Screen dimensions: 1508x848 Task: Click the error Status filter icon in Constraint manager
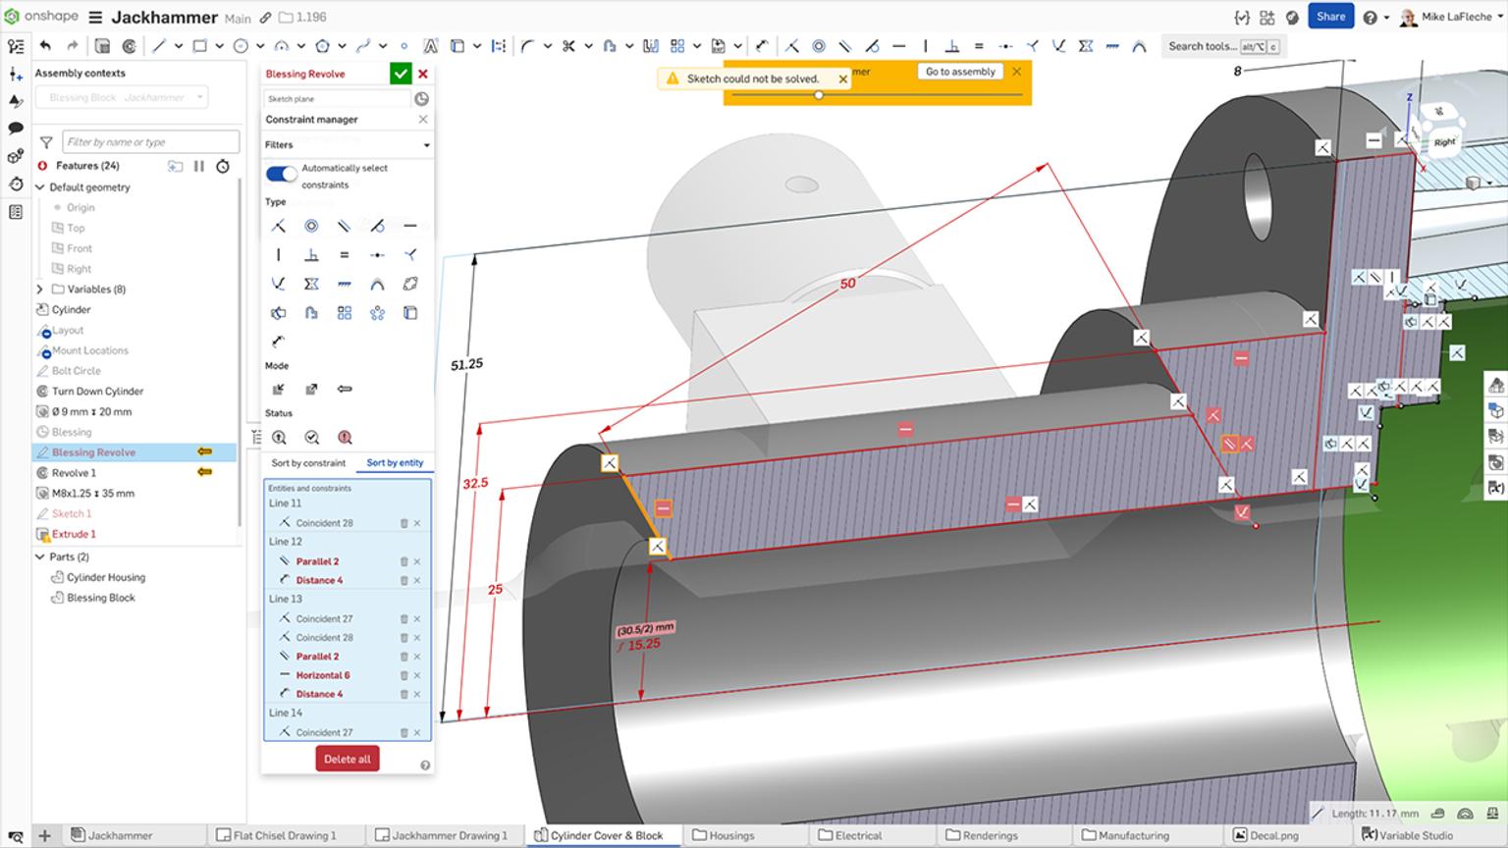click(344, 437)
